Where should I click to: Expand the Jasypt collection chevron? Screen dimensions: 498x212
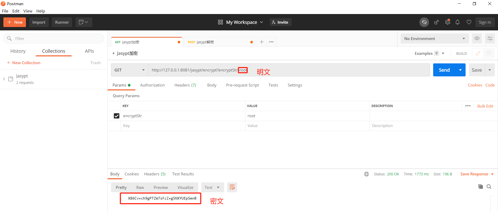pyautogui.click(x=4, y=79)
